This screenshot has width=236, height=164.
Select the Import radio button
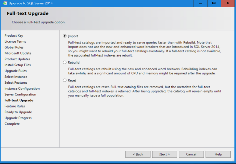click(65, 36)
